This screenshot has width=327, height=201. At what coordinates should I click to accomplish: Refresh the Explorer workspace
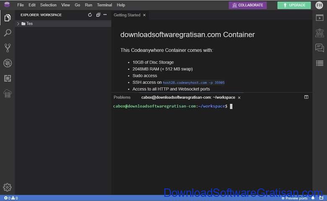[x=90, y=15]
